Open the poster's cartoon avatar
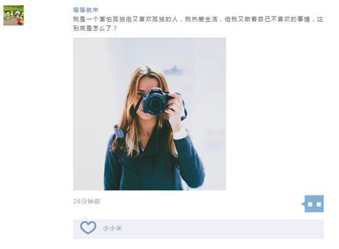This screenshot has width=339, height=249. [14, 15]
